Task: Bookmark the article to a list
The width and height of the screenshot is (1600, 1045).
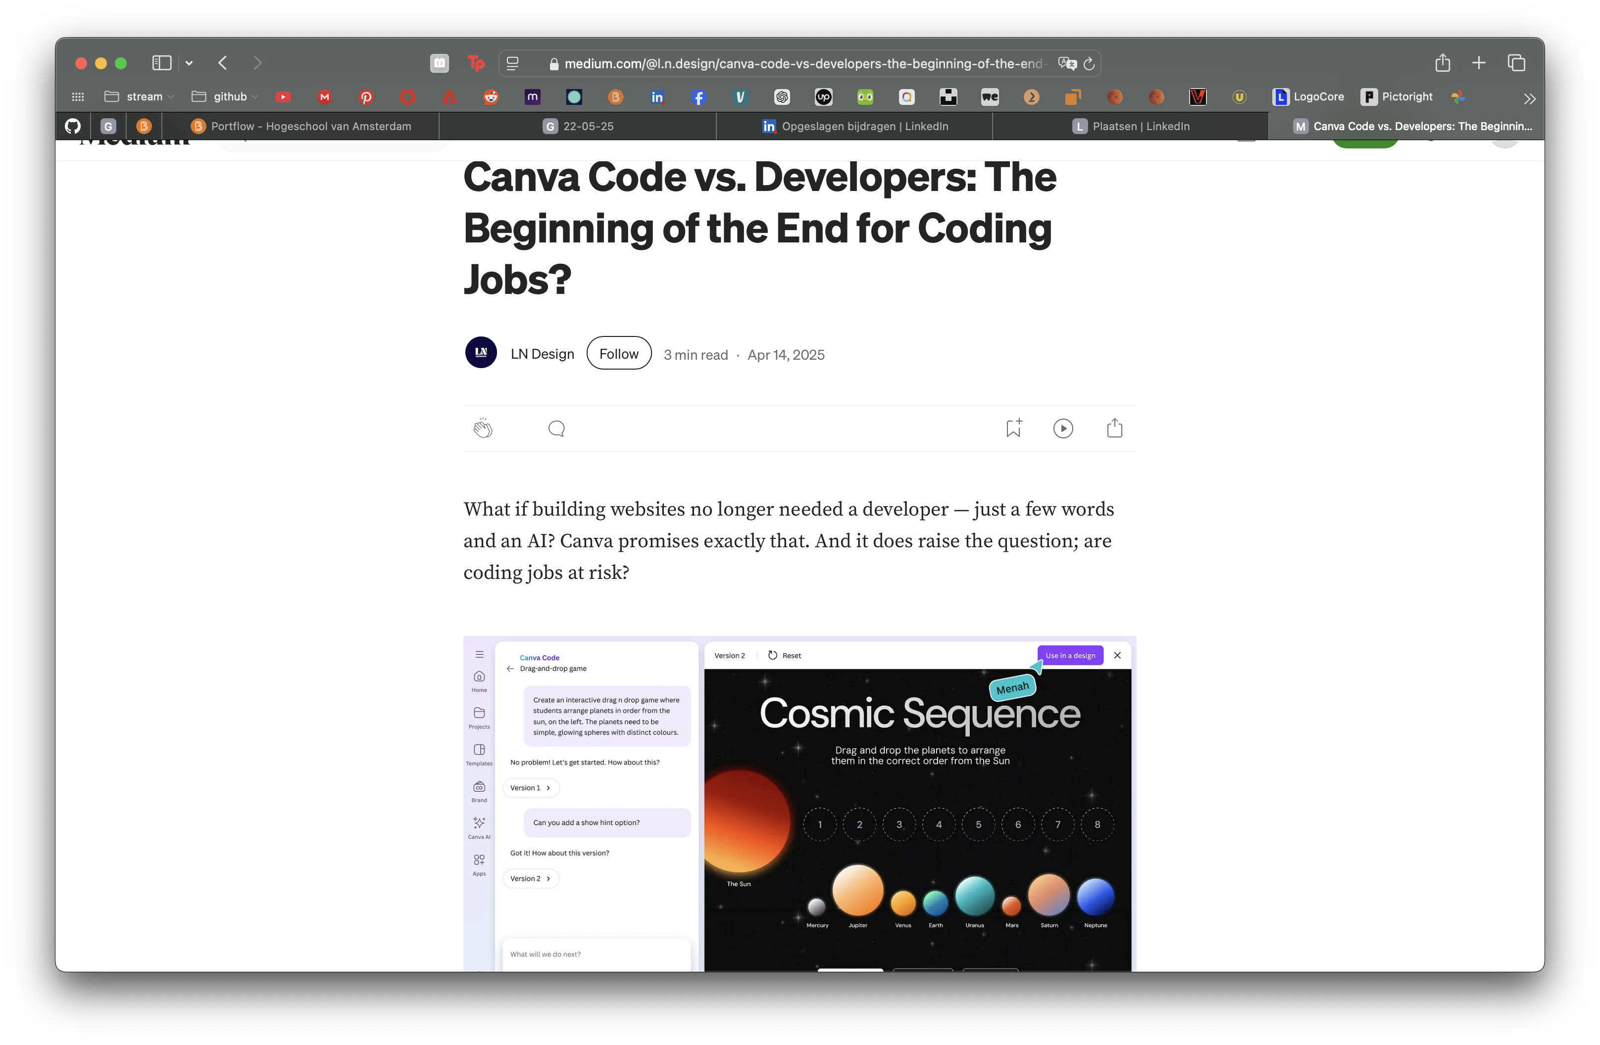Action: [x=1014, y=427]
